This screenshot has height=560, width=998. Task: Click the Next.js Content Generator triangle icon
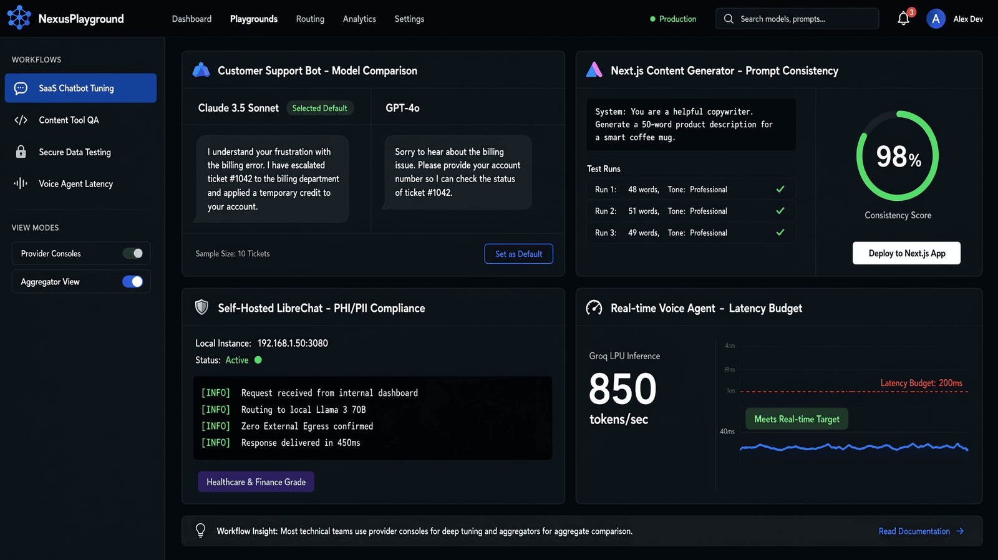pyautogui.click(x=594, y=70)
